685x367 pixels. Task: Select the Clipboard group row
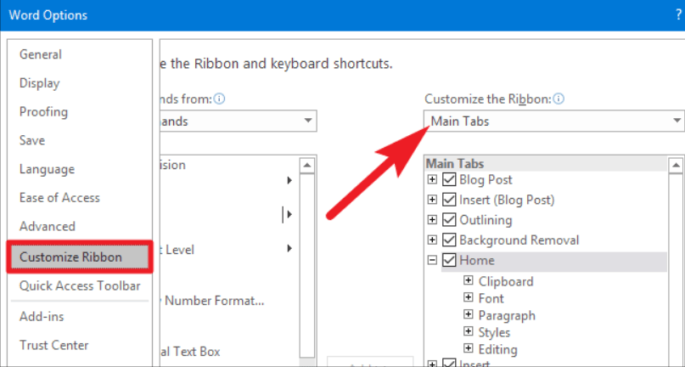pos(506,281)
